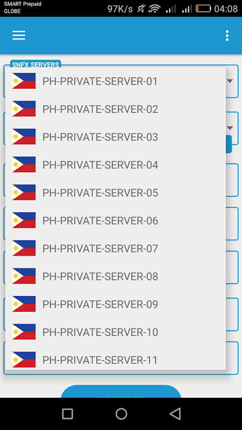Choose PH-PRIVATE-SERVER-05 server entry

tap(116, 193)
